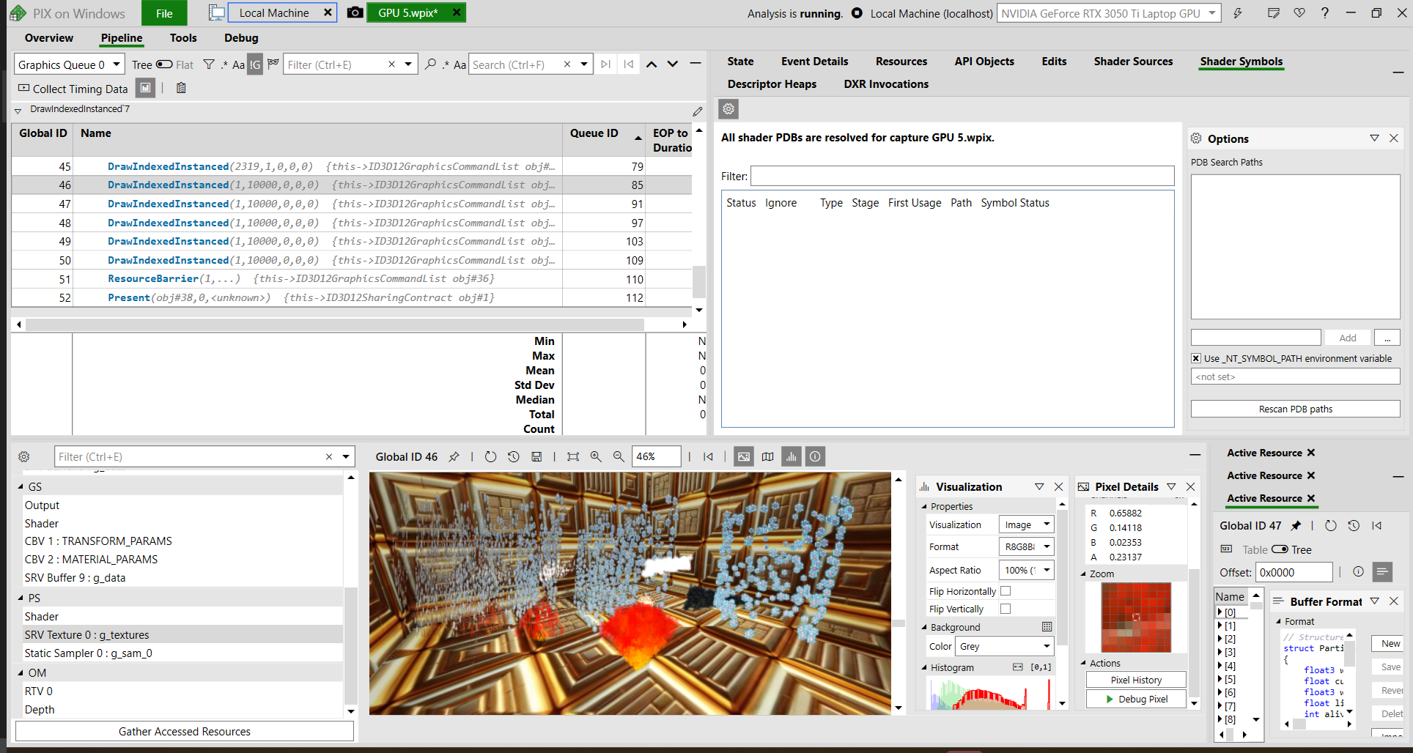The width and height of the screenshot is (1413, 753).
Task: Open the Graphics Queue 0 dropdown
Action: click(x=69, y=64)
